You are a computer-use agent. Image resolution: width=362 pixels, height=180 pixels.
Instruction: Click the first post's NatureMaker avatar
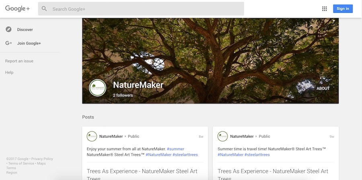click(92, 136)
